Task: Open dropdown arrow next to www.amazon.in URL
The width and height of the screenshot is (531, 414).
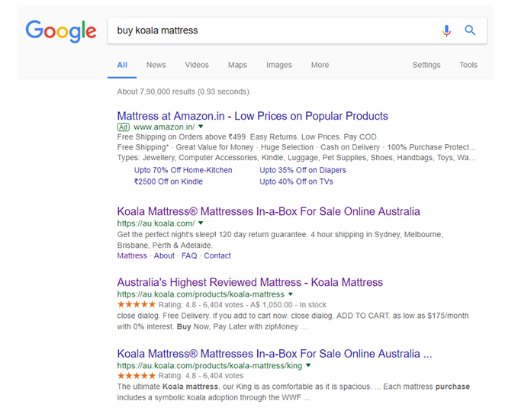Action: point(201,127)
